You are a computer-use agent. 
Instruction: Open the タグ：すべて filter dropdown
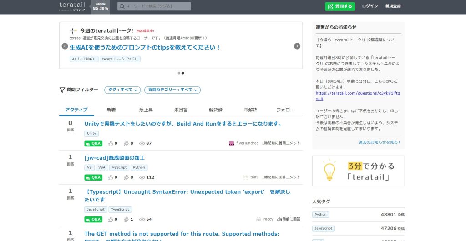click(x=122, y=90)
